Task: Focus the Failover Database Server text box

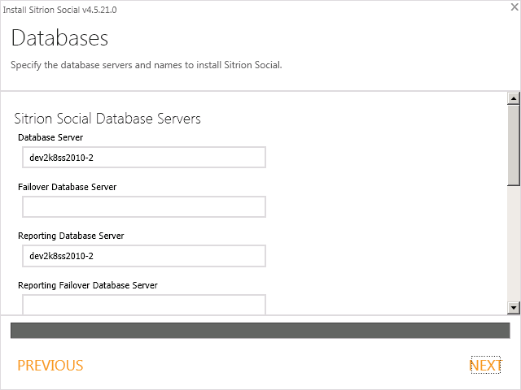Action: [x=144, y=207]
